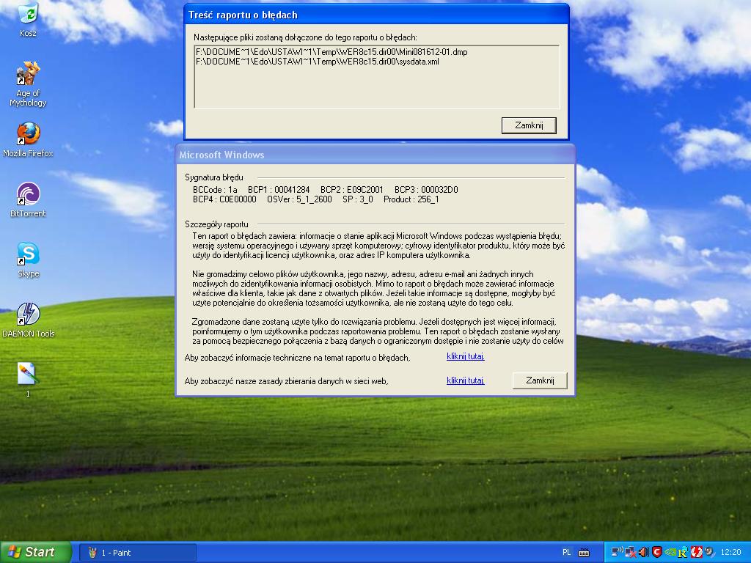Click Zamknij in Treść raportu o błędach dialog

529,125
